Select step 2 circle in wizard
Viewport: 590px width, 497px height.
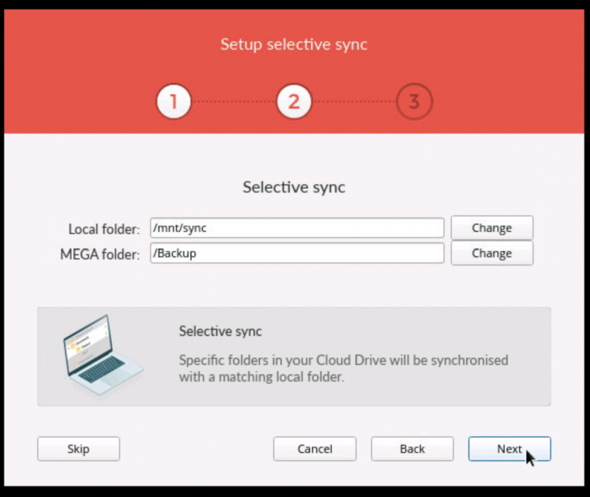click(294, 101)
